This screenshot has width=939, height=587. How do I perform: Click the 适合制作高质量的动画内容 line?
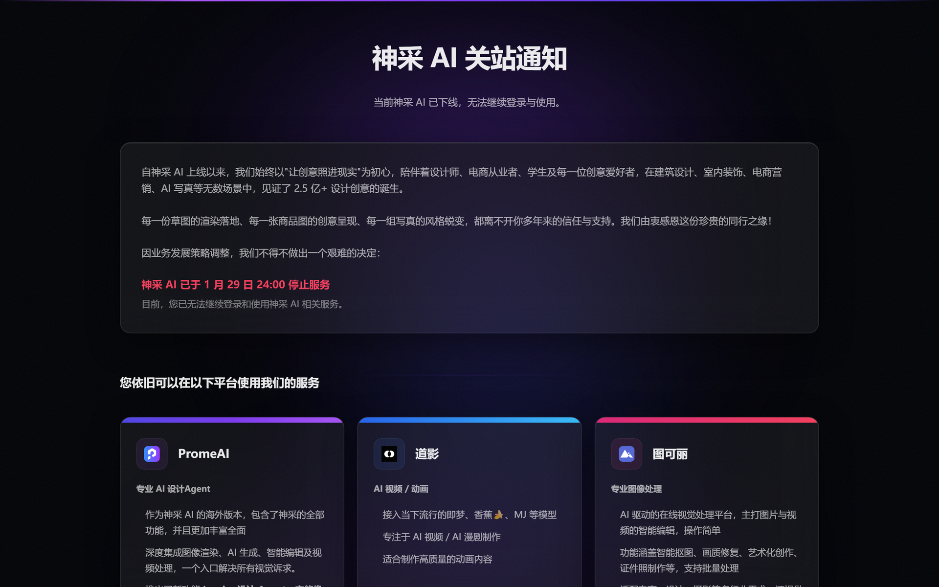point(437,559)
